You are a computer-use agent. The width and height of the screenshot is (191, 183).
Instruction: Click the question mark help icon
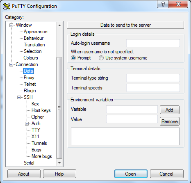163,4
